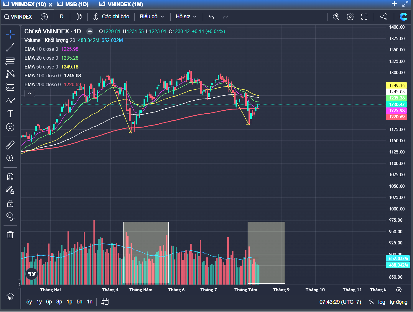Open the emoji icons tool
413x312 pixels.
pos(10,127)
